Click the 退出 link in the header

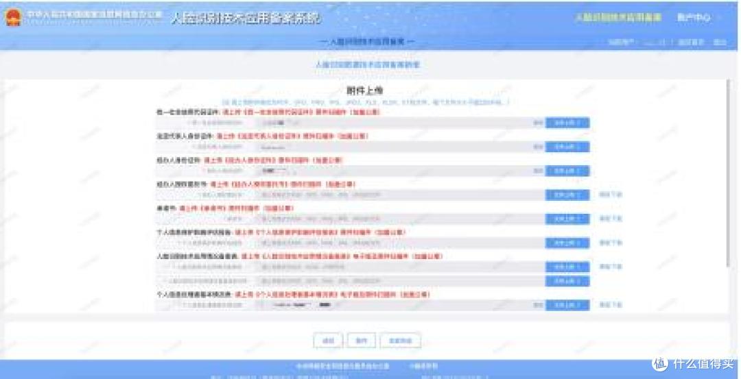(x=719, y=42)
